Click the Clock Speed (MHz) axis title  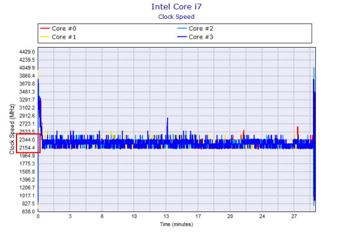pos(12,129)
